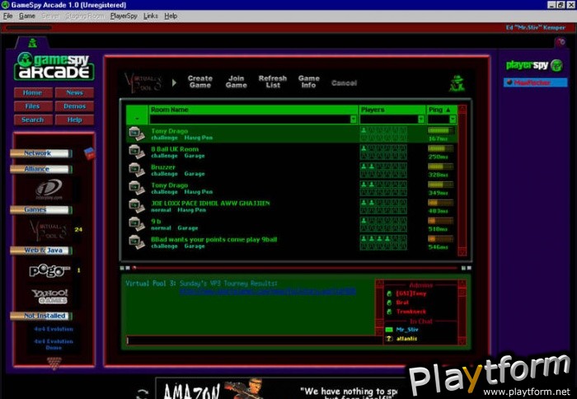Collapse the Games sidebar section

pyautogui.click(x=41, y=209)
